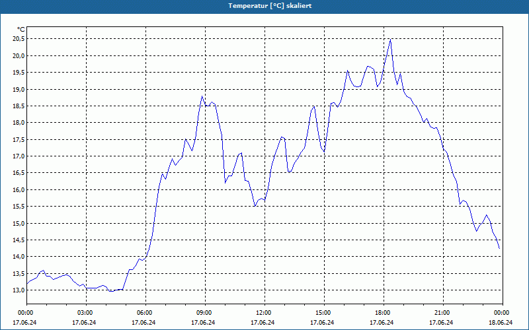
Task: Click the 21:00 time label
Action: coord(442,313)
